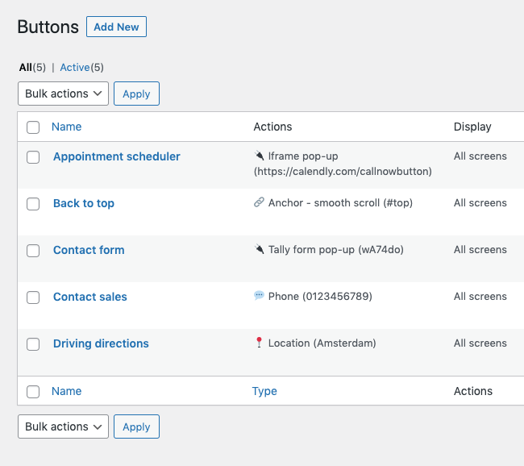Select the Contact form row checkbox

(33, 251)
